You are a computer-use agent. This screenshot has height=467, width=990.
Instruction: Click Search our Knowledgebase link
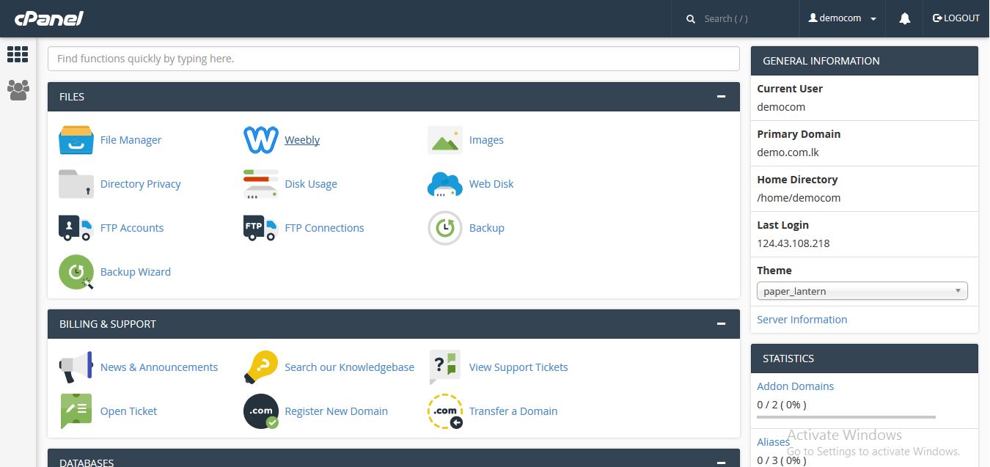350,367
